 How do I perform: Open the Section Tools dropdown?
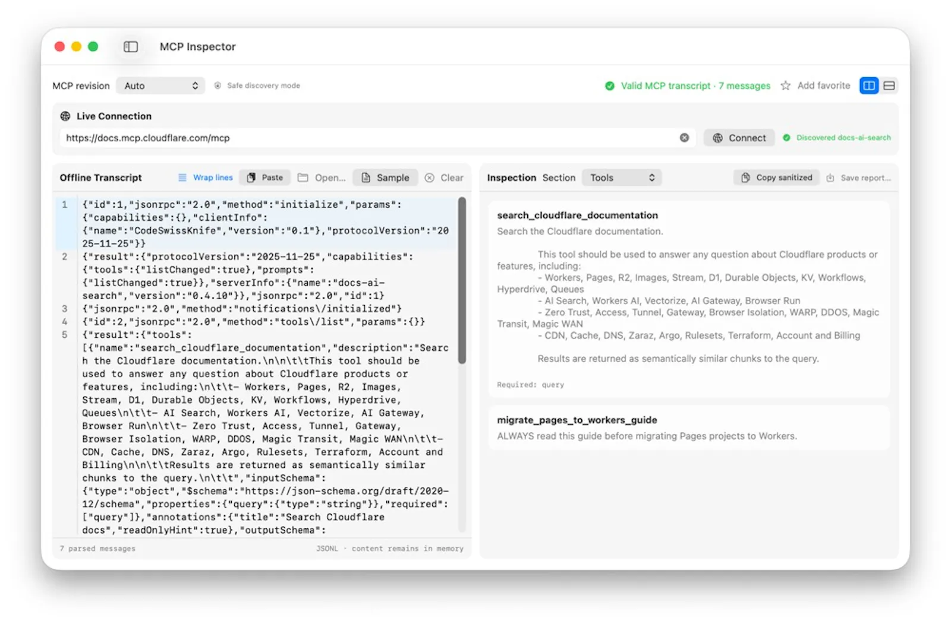(622, 178)
